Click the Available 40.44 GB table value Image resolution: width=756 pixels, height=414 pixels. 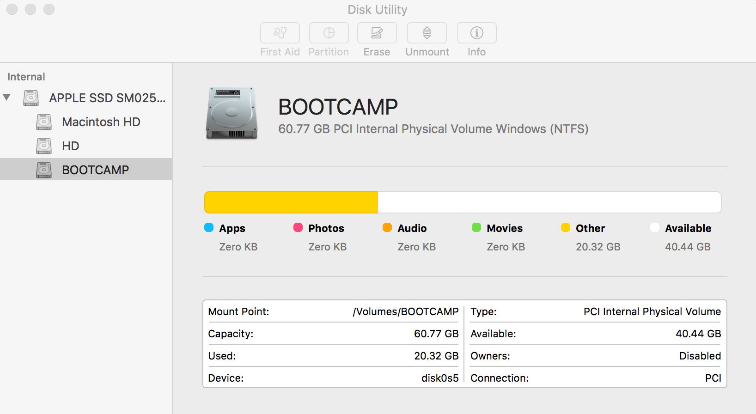coord(698,334)
